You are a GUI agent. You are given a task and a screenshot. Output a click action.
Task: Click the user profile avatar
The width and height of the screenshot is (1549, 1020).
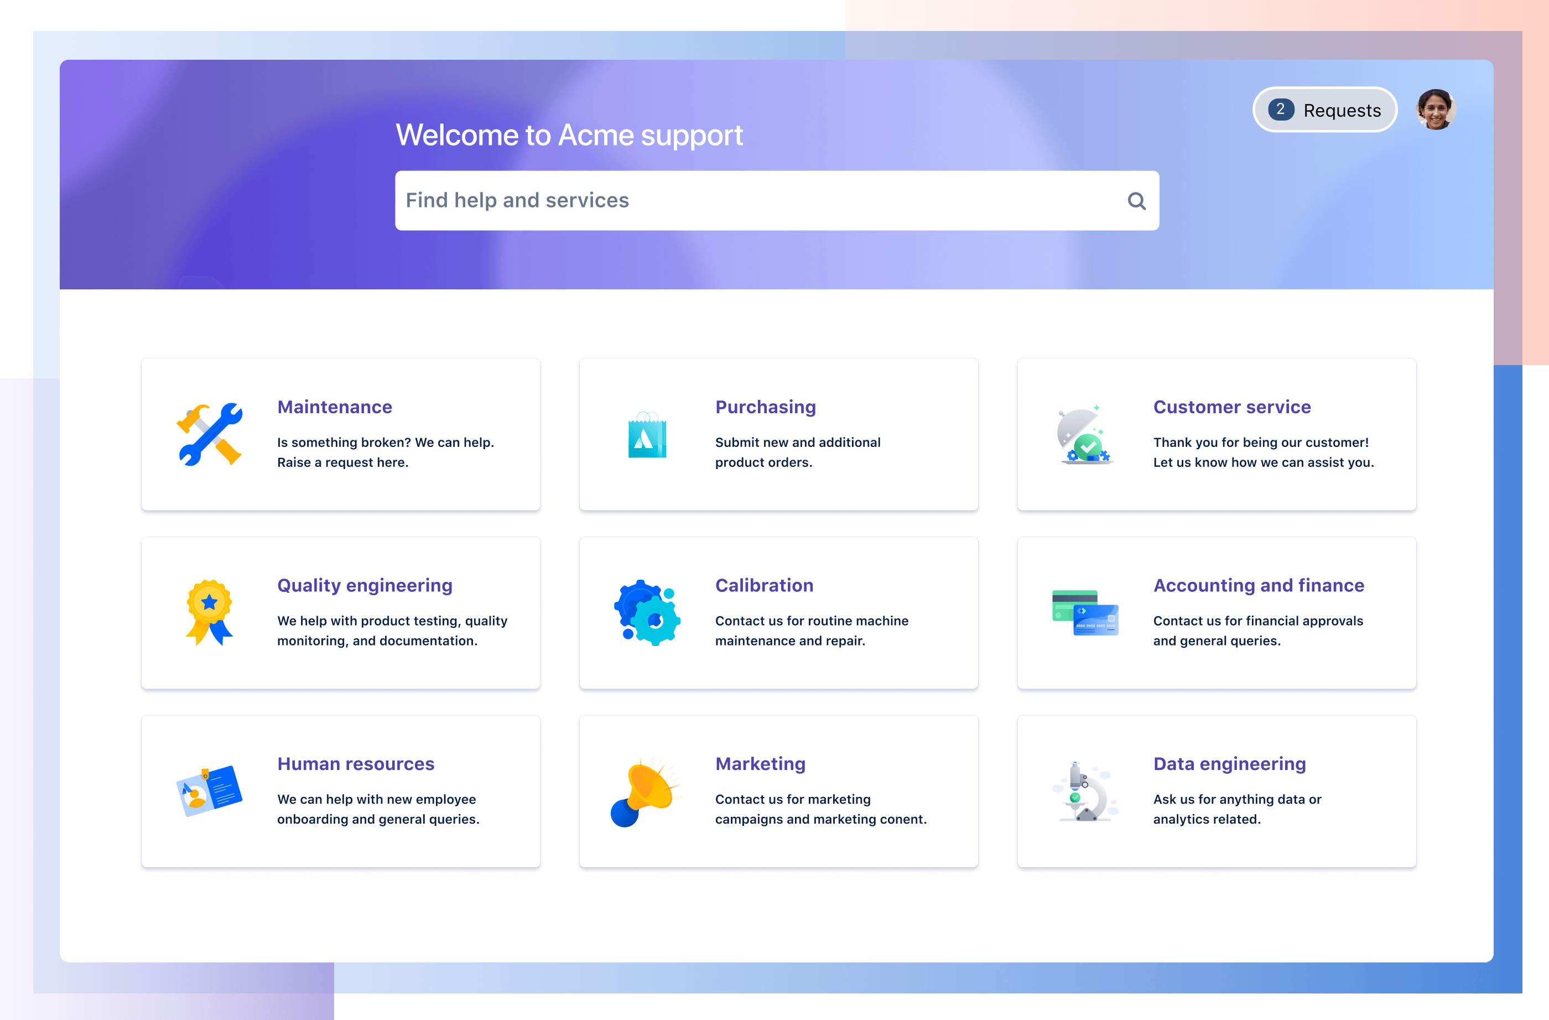tap(1436, 111)
